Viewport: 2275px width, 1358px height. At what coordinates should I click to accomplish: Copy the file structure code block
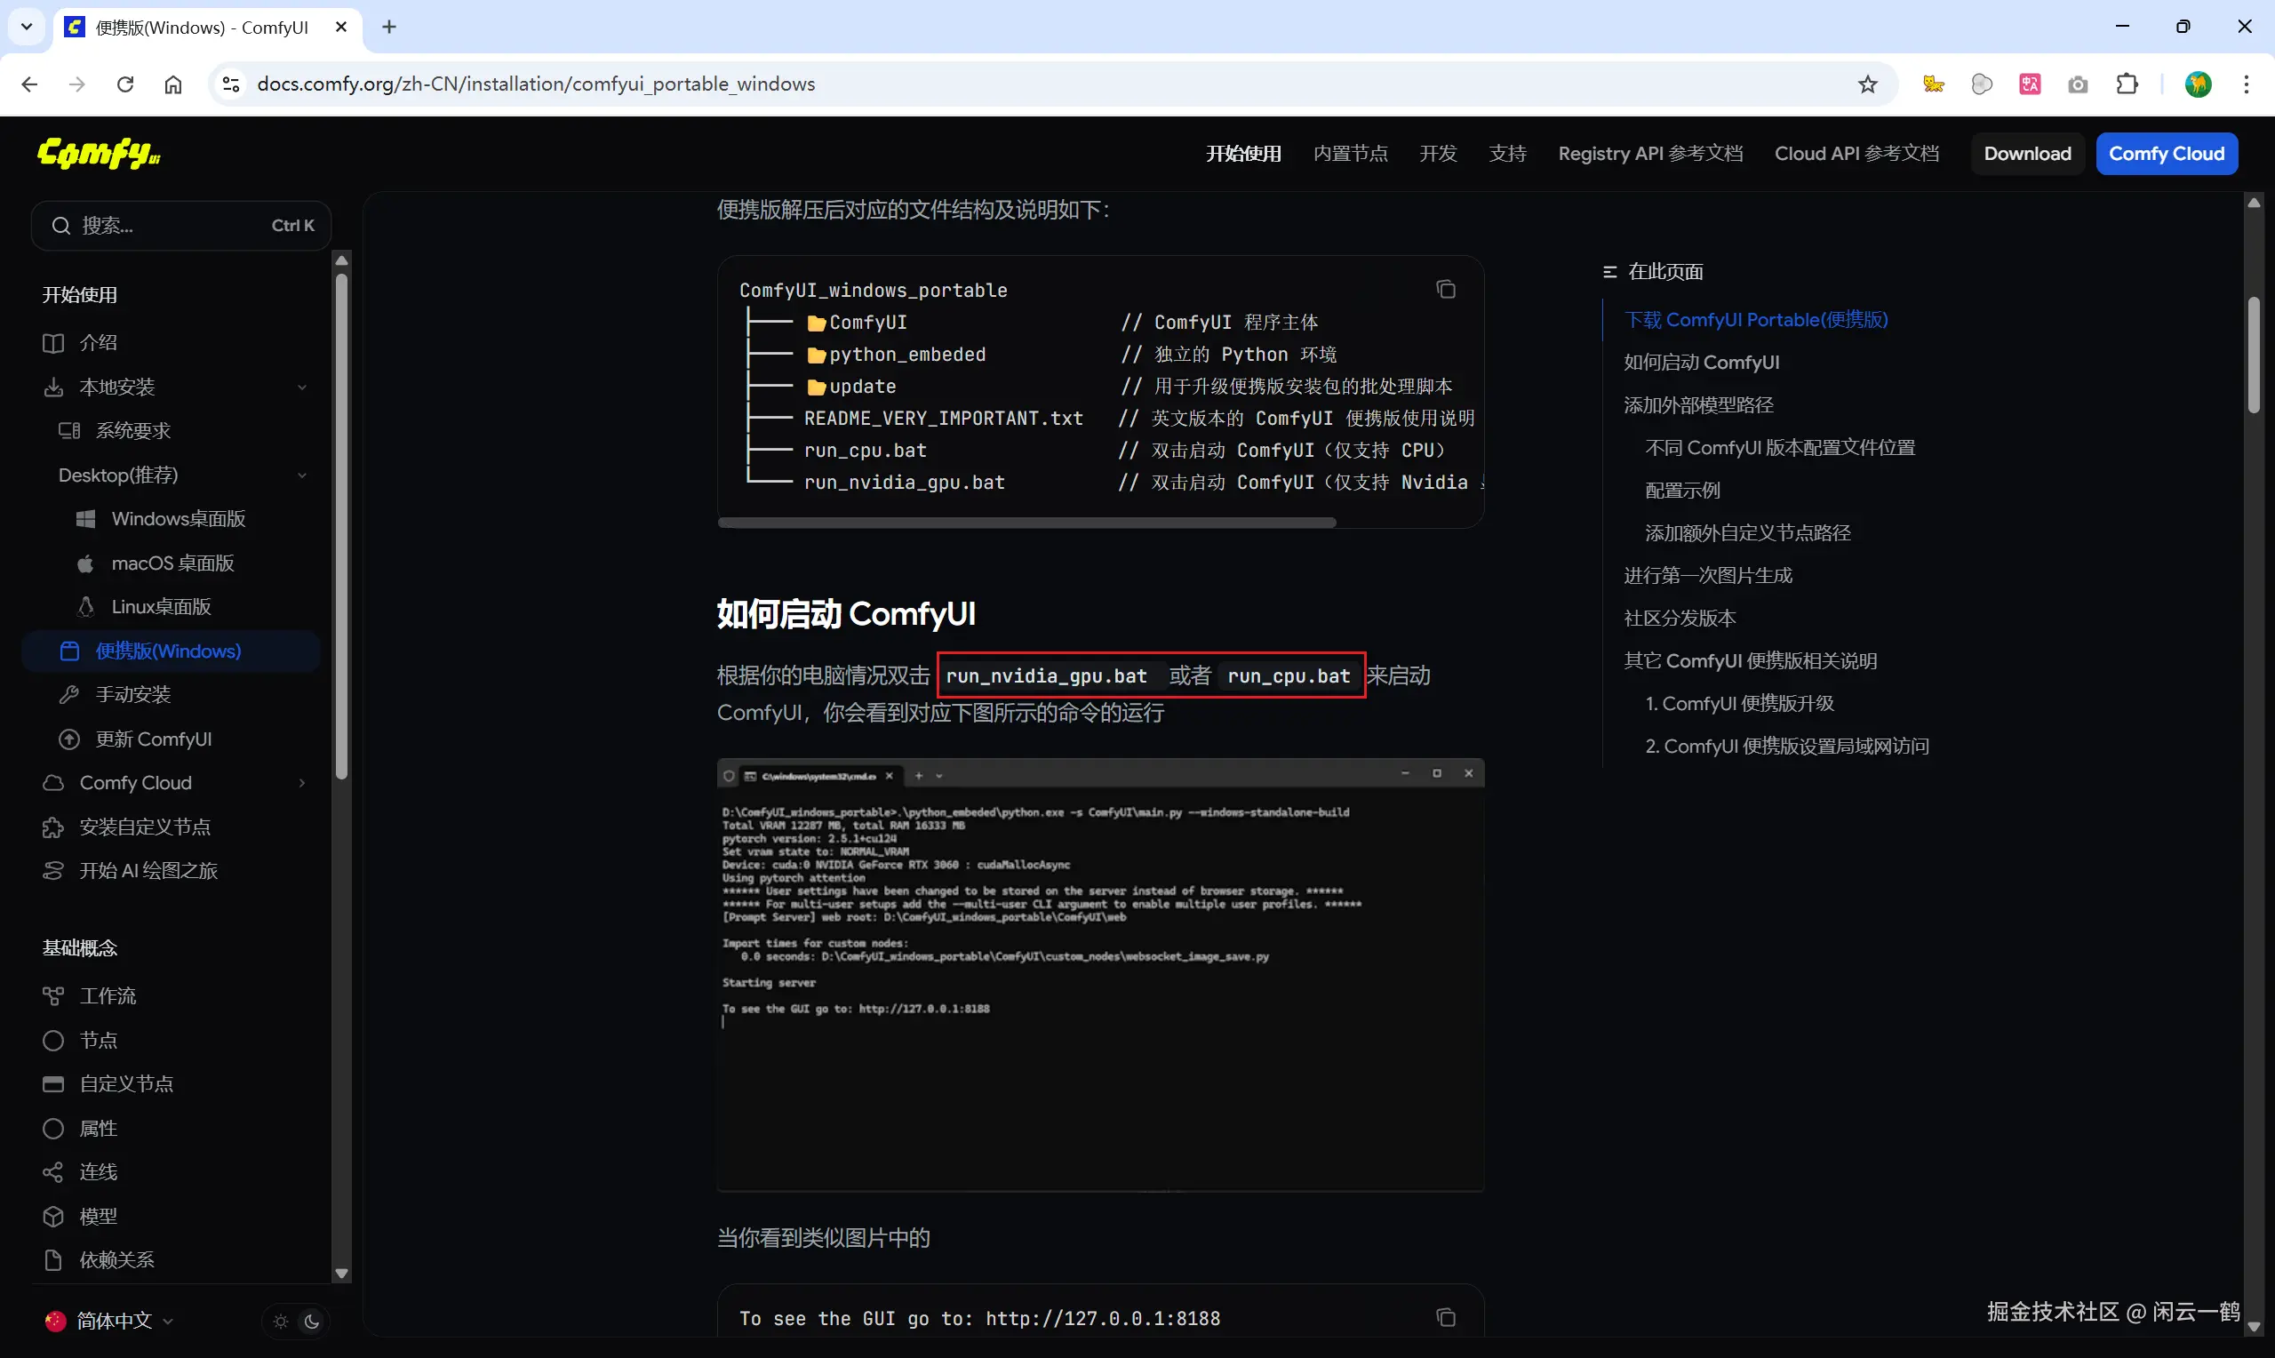pyautogui.click(x=1445, y=289)
